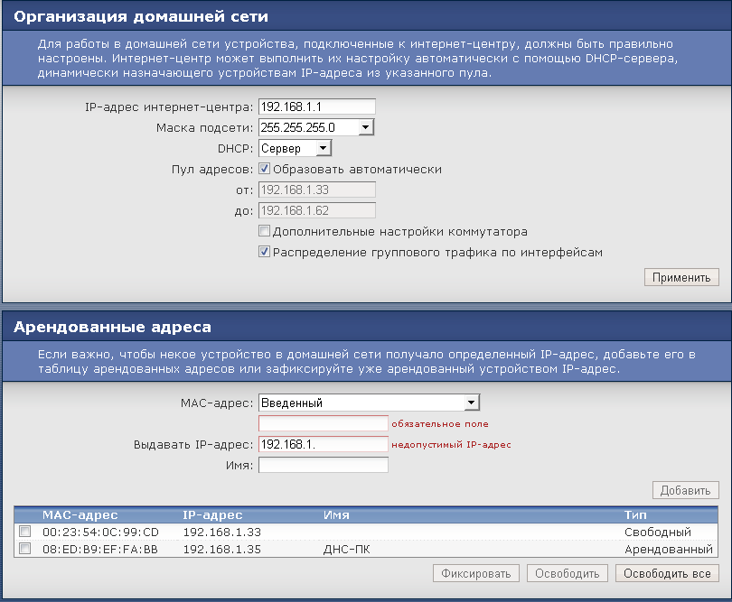Click the empty MAC address required field
Screen dimensions: 732x602
[323, 423]
